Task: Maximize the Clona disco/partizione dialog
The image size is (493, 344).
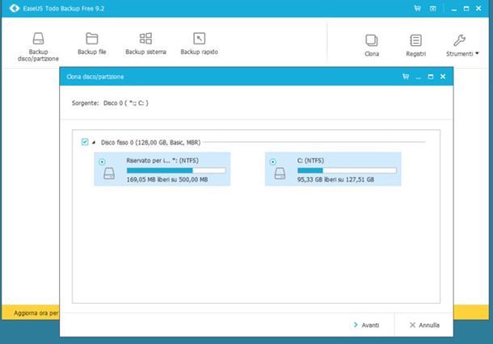Action: coord(431,77)
